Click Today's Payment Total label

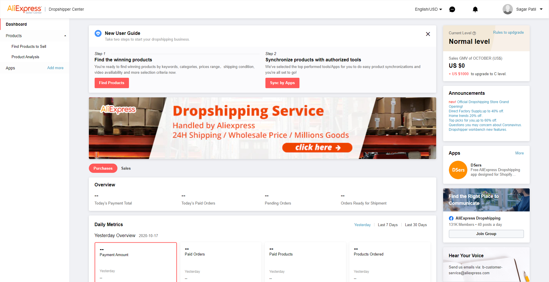pos(113,203)
